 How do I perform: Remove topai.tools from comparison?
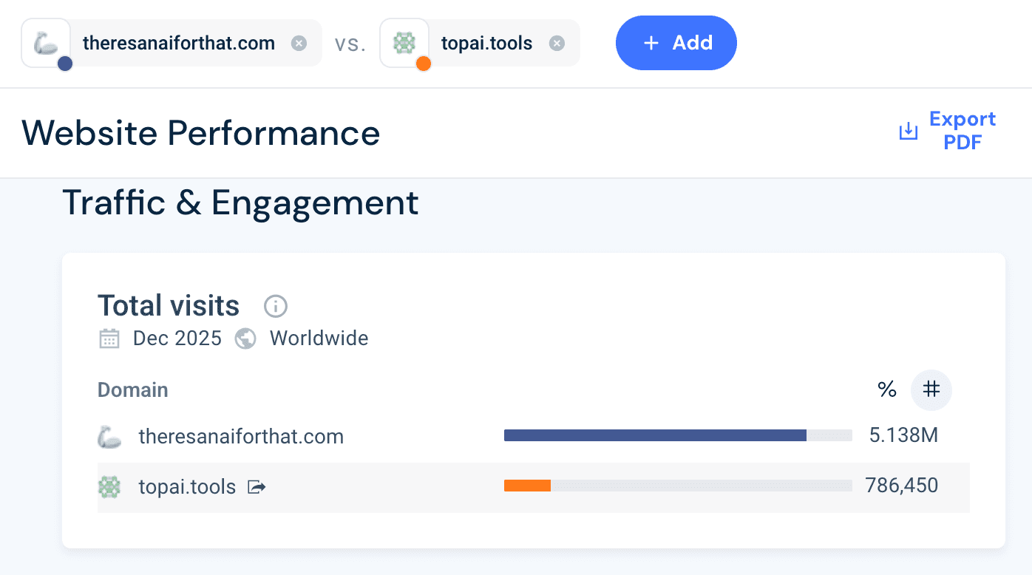point(557,44)
